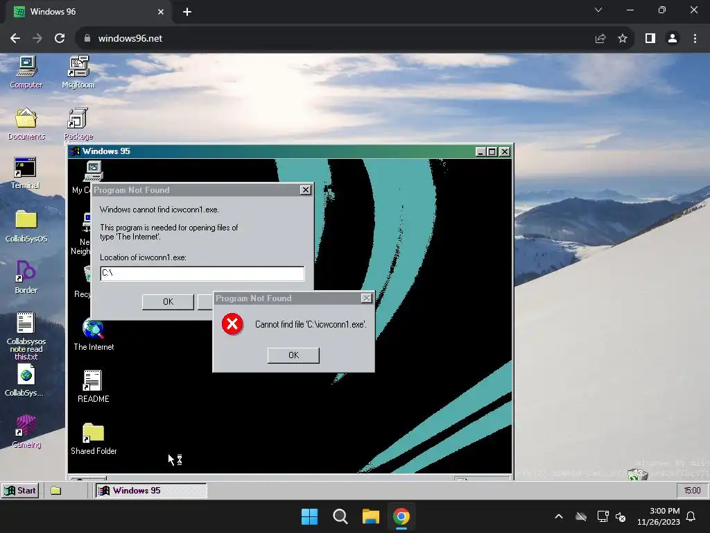Select the Windows 96 browser tab
This screenshot has width=710, height=533.
point(89,12)
